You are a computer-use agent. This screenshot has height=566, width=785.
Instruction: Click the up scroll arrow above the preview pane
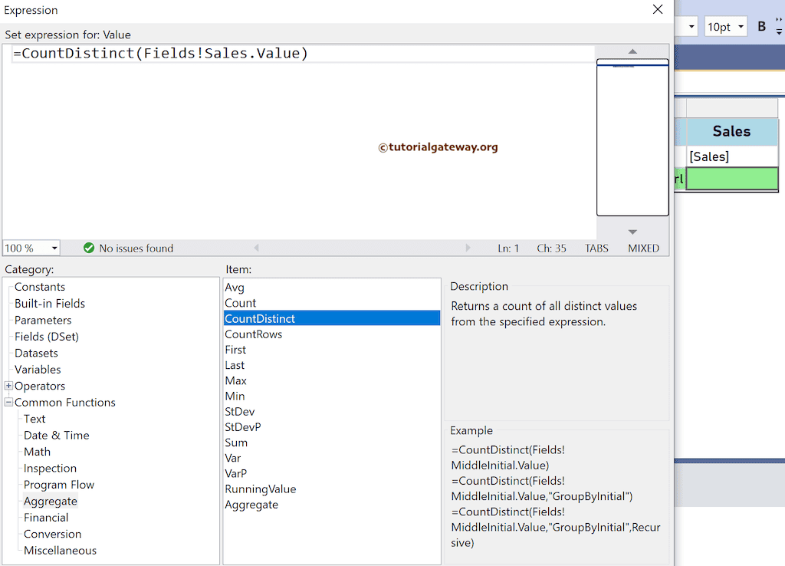632,52
